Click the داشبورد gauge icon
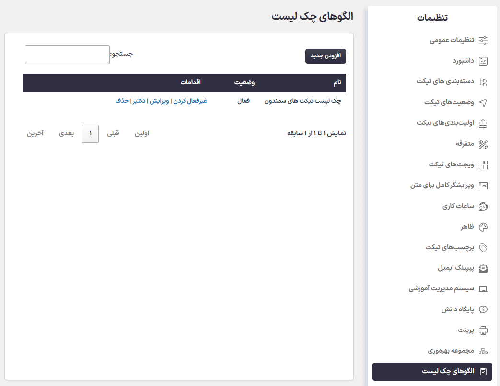The image size is (500, 386). click(x=484, y=61)
